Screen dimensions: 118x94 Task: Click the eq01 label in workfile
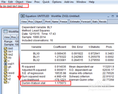pyautogui.click(x=11, y=64)
